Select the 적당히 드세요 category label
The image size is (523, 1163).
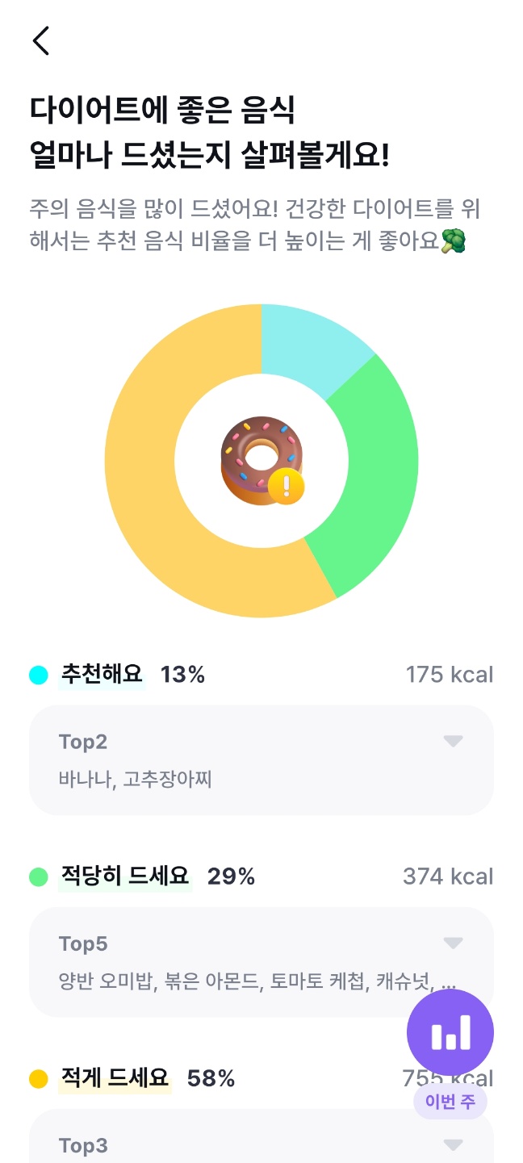tap(125, 876)
